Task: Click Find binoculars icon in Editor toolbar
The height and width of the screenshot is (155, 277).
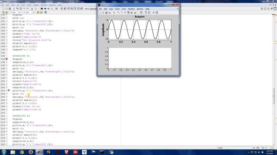Action: click(x=42, y=9)
